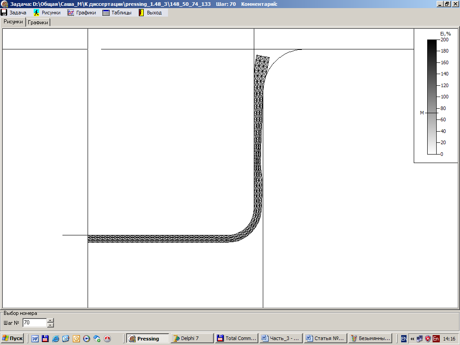The image size is (460, 345).
Task: Launch Word from quick launch icon
Action: click(x=35, y=339)
